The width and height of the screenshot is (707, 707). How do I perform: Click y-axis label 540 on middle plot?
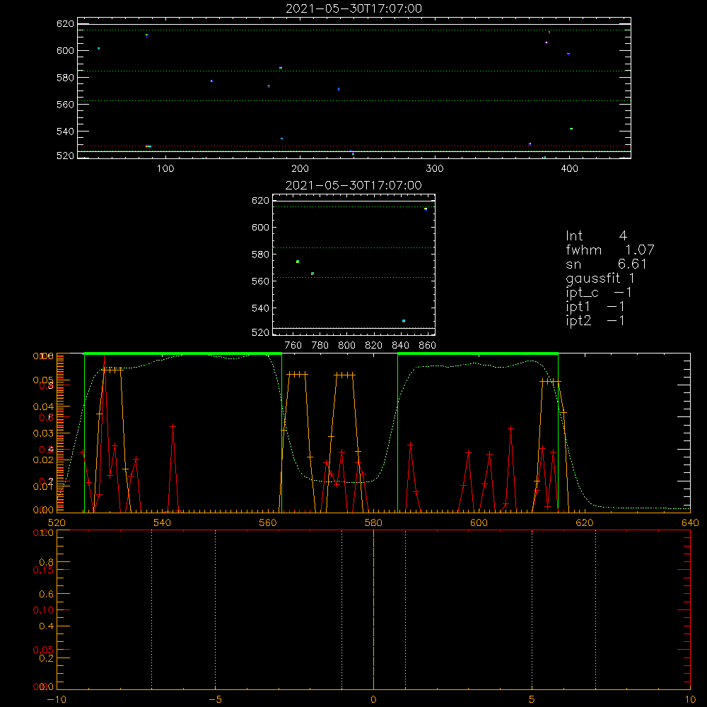pyautogui.click(x=260, y=308)
